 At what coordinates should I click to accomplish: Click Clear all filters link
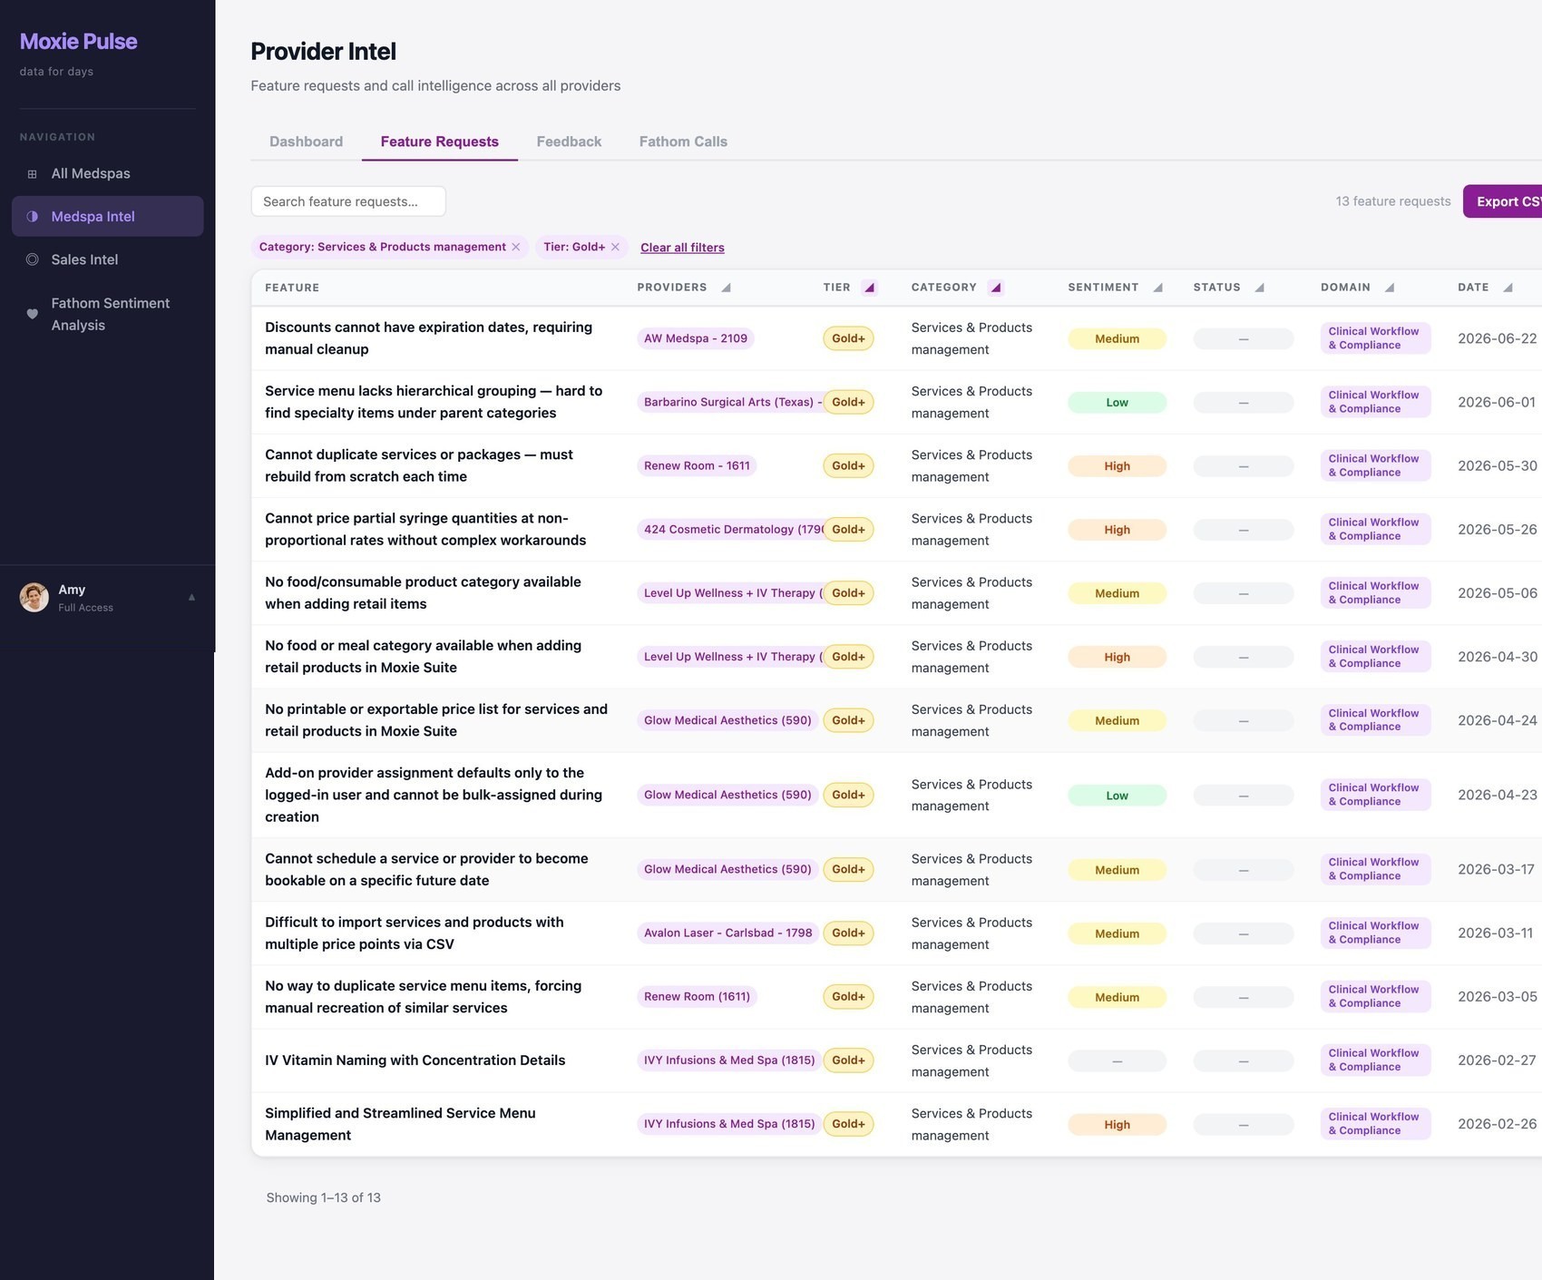coord(682,248)
